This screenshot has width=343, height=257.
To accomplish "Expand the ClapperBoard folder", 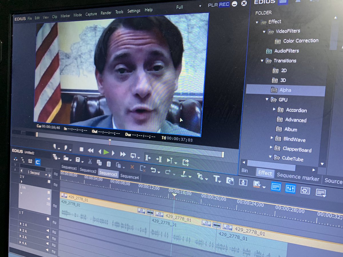I will pos(271,147).
